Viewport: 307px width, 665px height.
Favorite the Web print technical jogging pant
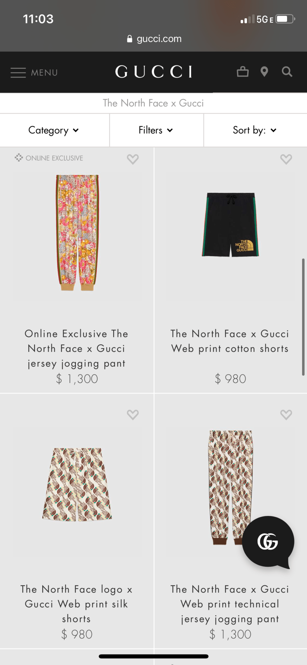(286, 415)
